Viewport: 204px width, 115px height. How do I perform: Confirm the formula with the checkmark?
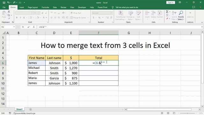28,27
